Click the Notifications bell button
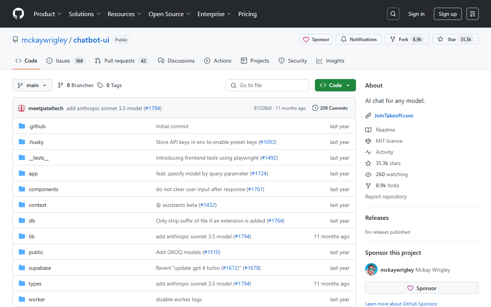491x307 pixels. coord(359,39)
